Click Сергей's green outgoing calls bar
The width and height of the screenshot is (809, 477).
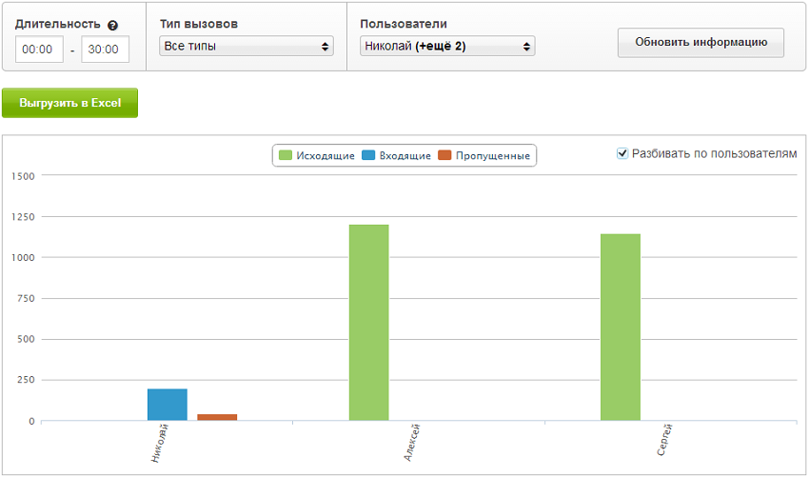[620, 327]
